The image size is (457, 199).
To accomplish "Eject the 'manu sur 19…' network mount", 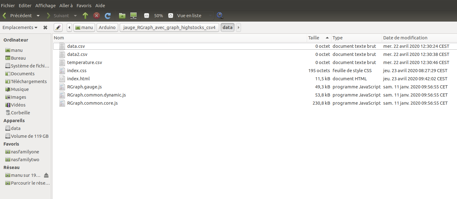I will [x=46, y=175].
